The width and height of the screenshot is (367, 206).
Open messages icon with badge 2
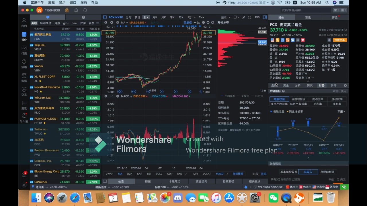(24, 175)
